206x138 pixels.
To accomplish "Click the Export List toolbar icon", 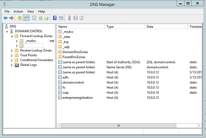I will coord(47,18).
